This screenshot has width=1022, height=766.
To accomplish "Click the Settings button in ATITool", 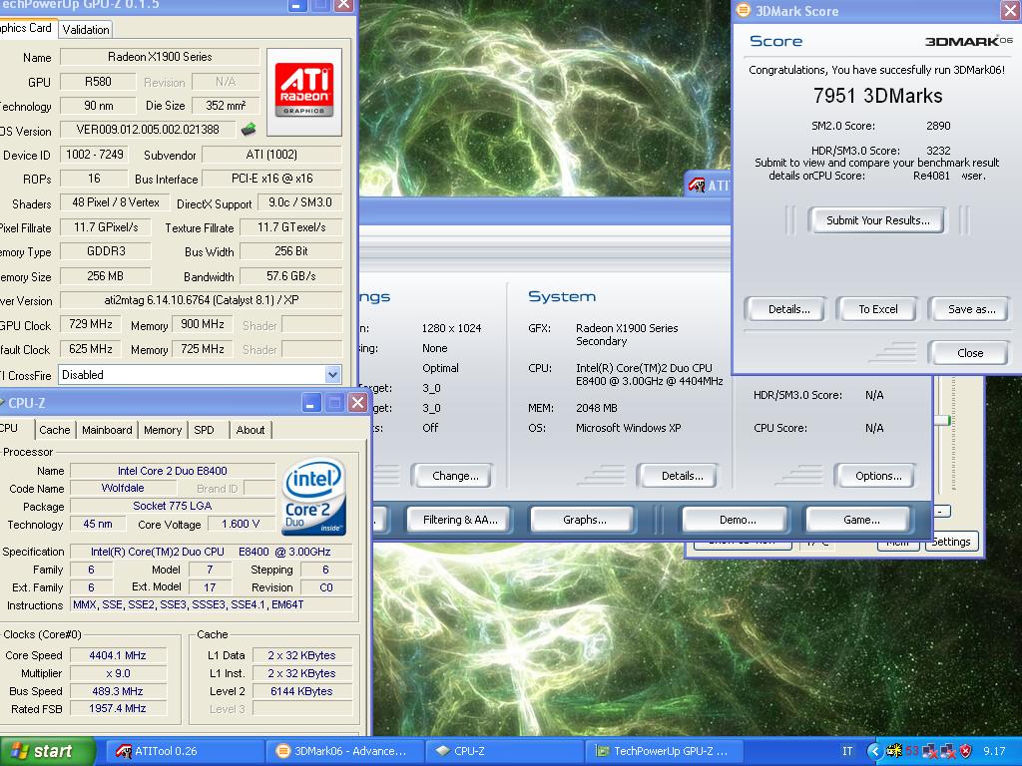I will click(x=951, y=543).
